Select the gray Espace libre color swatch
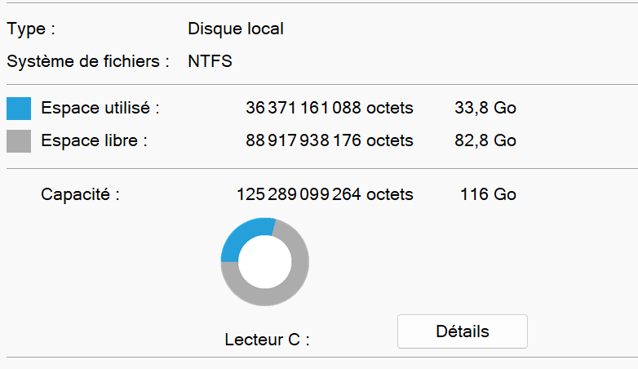The image size is (638, 369). (x=19, y=141)
